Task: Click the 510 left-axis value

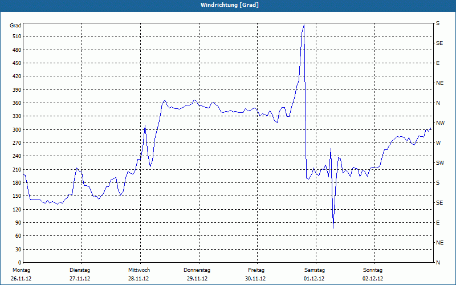Action: [x=17, y=36]
